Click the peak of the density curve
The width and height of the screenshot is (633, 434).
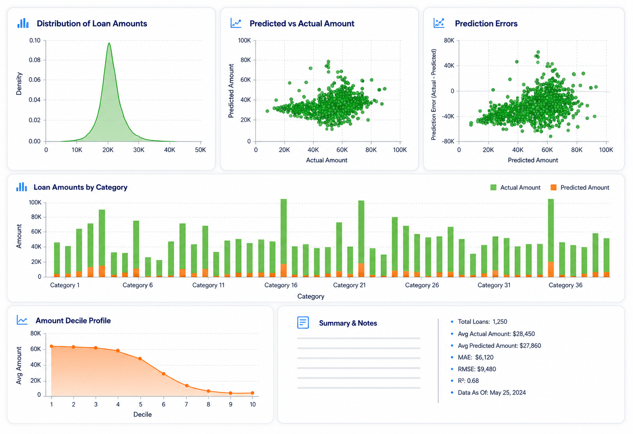click(x=109, y=43)
